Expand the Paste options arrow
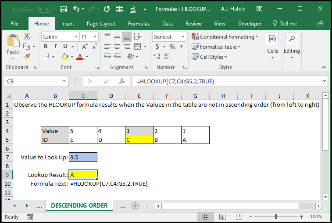Image resolution: width=332 pixels, height=223 pixels. pyautogui.click(x=12, y=58)
